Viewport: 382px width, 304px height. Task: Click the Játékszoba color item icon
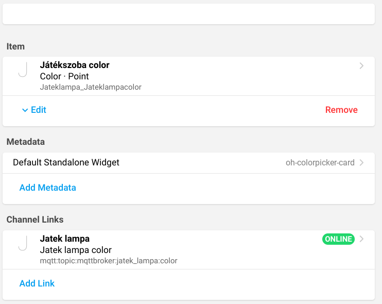tap(22, 70)
